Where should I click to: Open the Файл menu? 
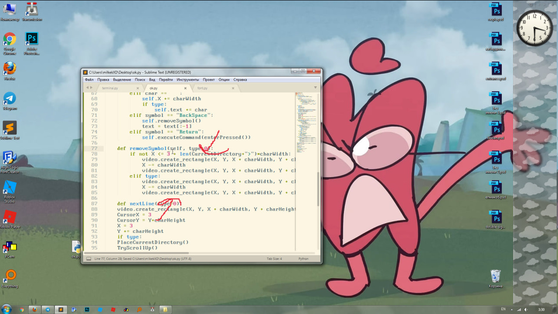click(89, 80)
